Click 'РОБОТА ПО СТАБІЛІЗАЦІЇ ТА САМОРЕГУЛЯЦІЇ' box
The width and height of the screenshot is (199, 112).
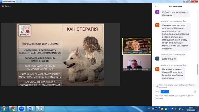[x=40, y=59]
